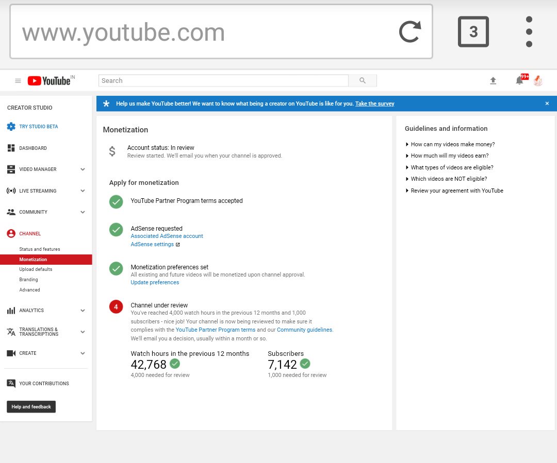
Task: Open the Community guidelines link
Action: 304,330
